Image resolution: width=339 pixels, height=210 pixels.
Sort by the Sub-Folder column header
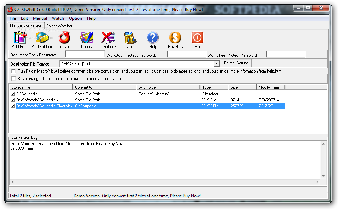168,87
